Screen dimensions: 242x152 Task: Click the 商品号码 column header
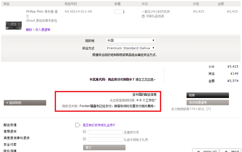[71, 4]
